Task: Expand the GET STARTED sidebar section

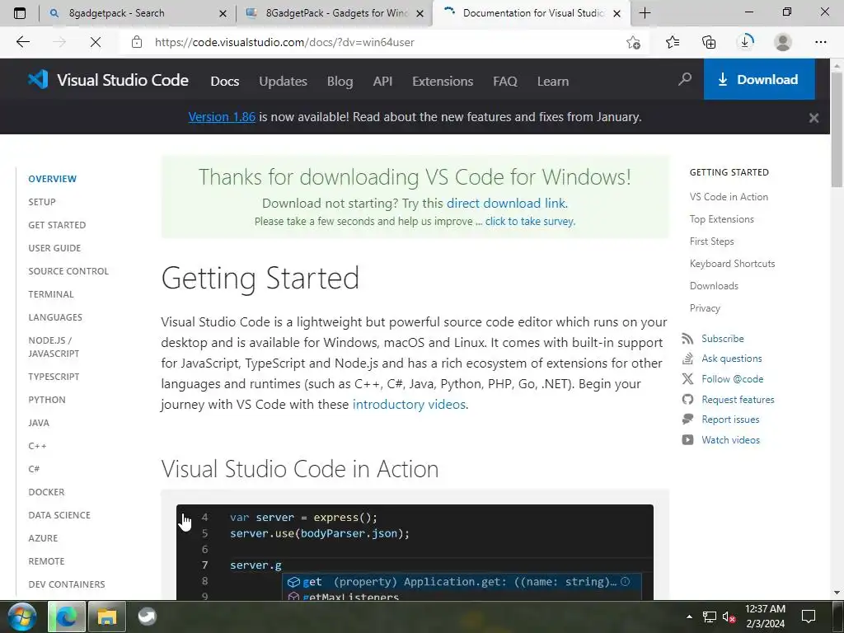Action: tap(57, 225)
